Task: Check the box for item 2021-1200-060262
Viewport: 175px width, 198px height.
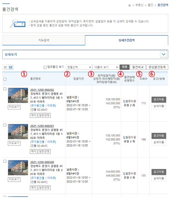Action: click(x=5, y=89)
